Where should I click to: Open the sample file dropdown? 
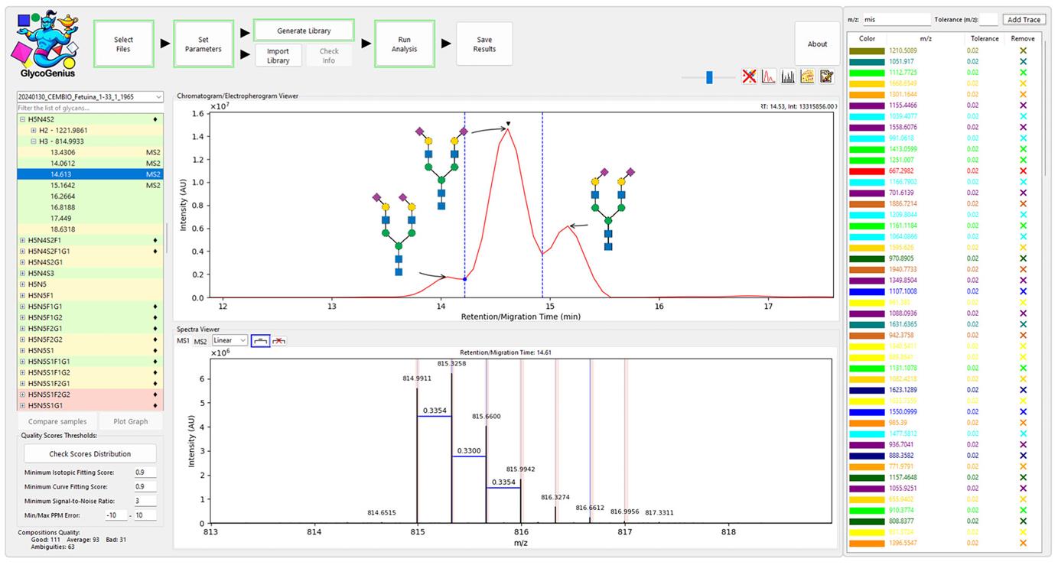pos(90,97)
